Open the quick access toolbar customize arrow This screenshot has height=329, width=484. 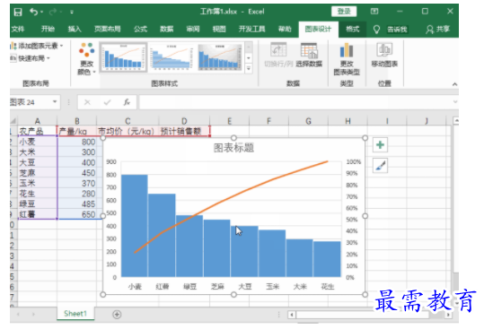point(72,13)
